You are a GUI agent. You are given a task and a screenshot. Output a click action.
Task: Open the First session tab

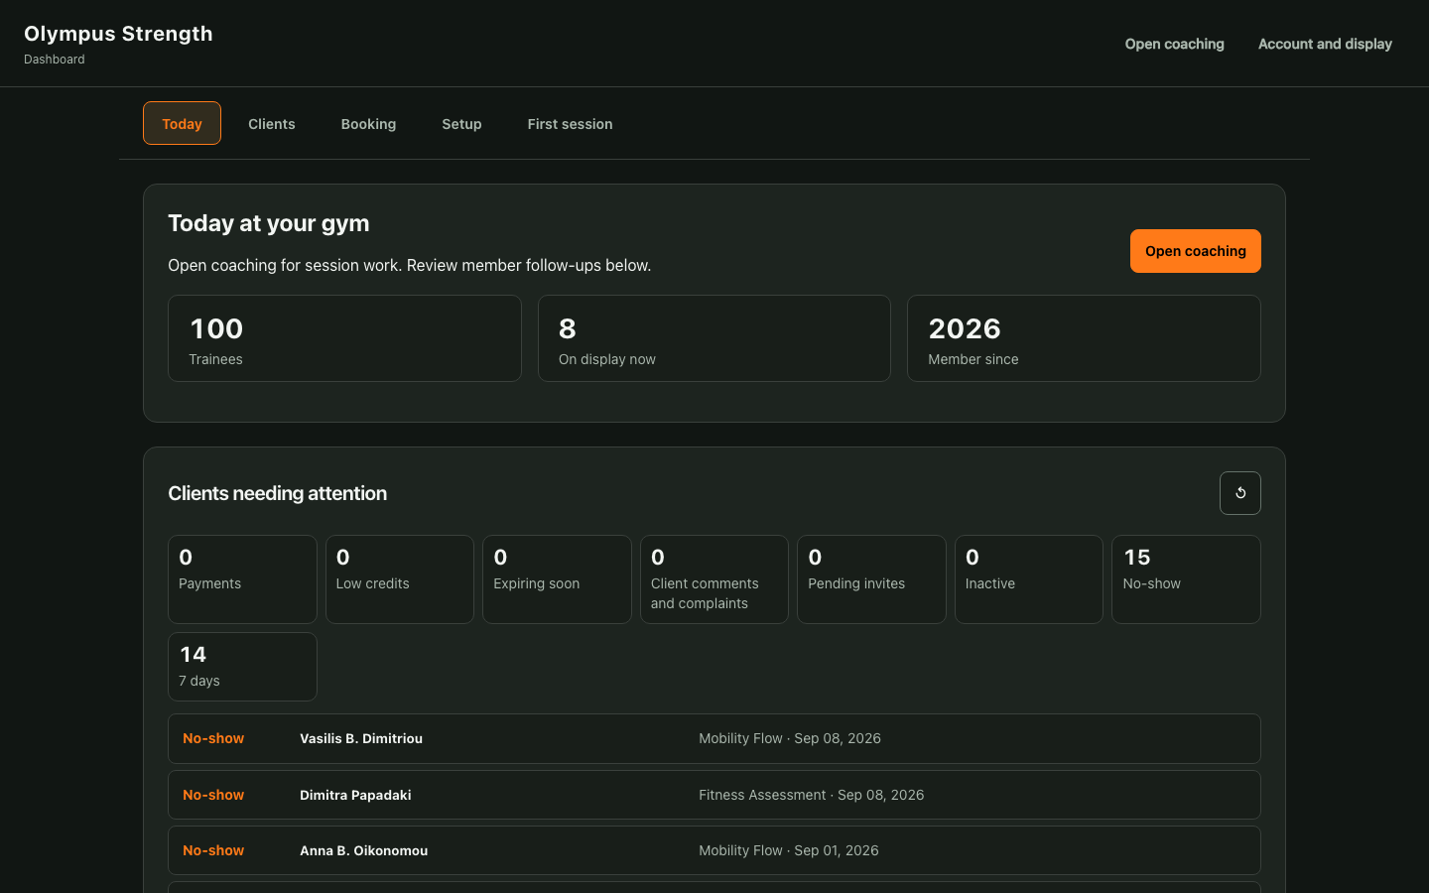point(570,123)
